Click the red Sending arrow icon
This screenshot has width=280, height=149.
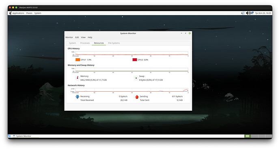(137, 97)
